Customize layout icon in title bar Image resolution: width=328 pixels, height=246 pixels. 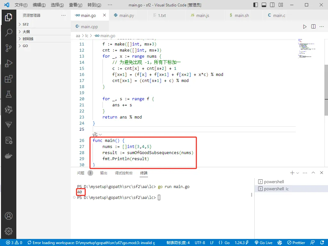coord(281,5)
